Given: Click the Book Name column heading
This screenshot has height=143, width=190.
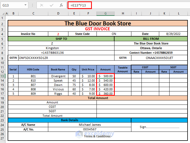Looking at the screenshot, I should click(x=58, y=70).
